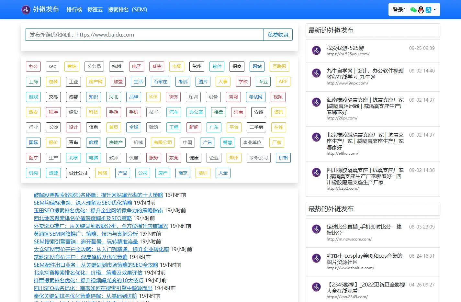Log in with the Alipay icon
This screenshot has height=302, width=461.
428,10
